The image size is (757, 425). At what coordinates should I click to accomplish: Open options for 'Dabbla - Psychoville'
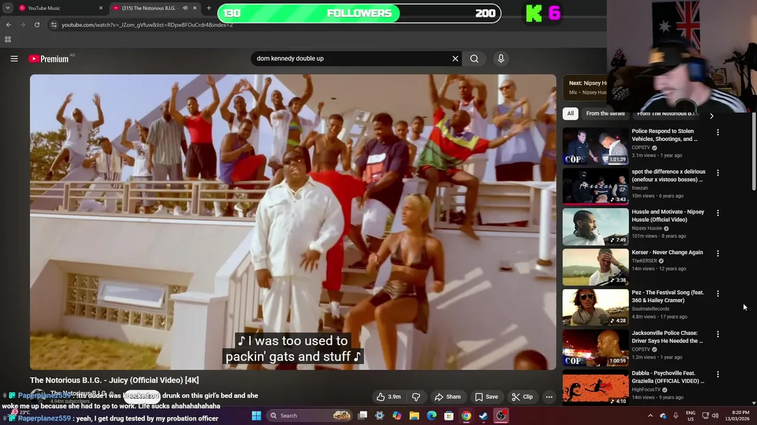pyautogui.click(x=718, y=374)
